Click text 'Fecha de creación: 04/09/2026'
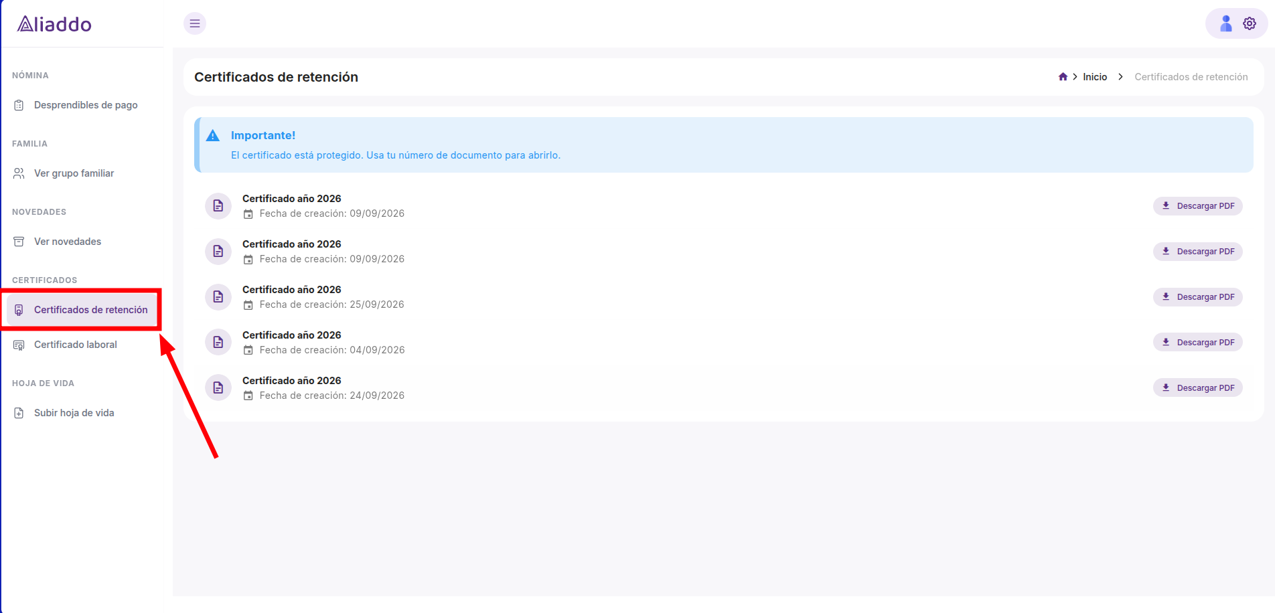The height and width of the screenshot is (613, 1275). click(332, 350)
